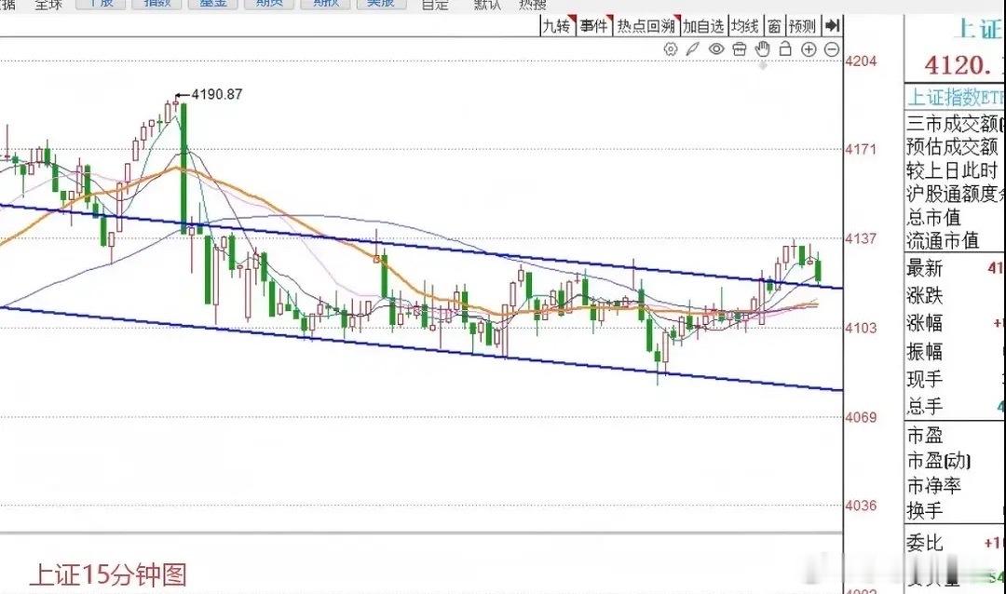The height and width of the screenshot is (594, 1006).
Task: Click the 委比 label
Action: tap(925, 543)
